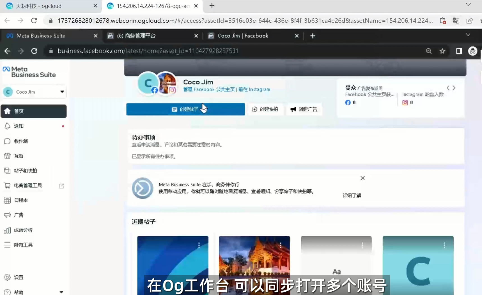This screenshot has height=295, width=482.
Task: Click the 创建广告 create ad button
Action: click(304, 109)
